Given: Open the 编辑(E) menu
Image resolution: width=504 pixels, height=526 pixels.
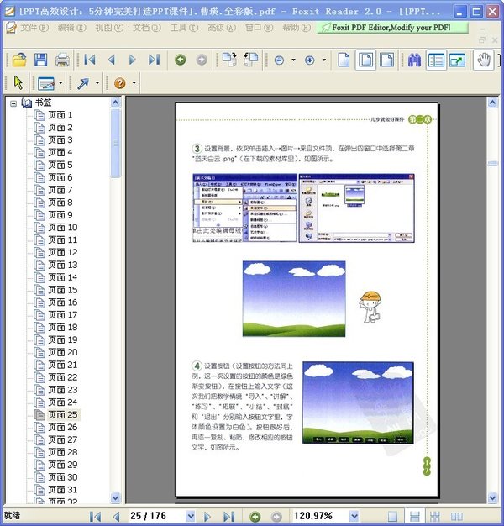Looking at the screenshot, I should [71, 28].
